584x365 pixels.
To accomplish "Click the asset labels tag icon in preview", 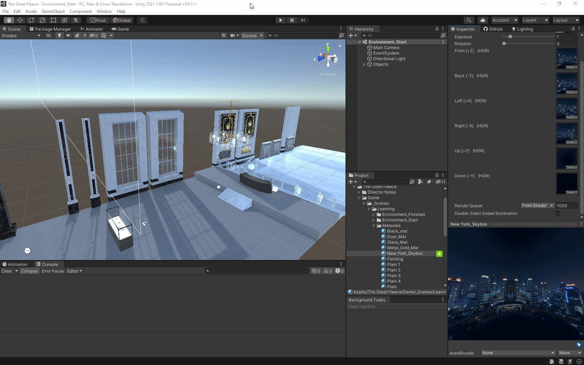I will tap(579, 345).
